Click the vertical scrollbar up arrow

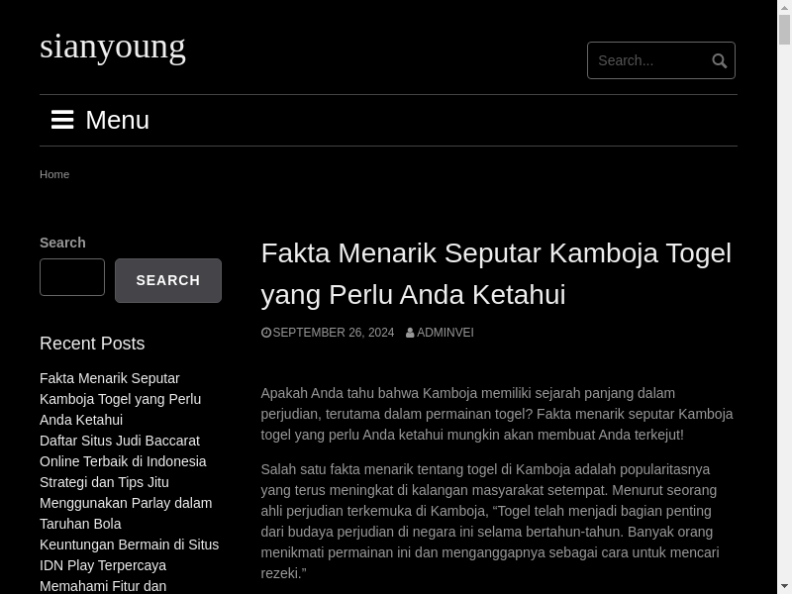pos(785,7)
